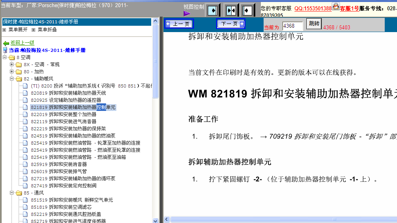The height and width of the screenshot is (223, 397).
Task: Open 827219 辅助加热器的循环泵 entry
Action: tap(73, 178)
